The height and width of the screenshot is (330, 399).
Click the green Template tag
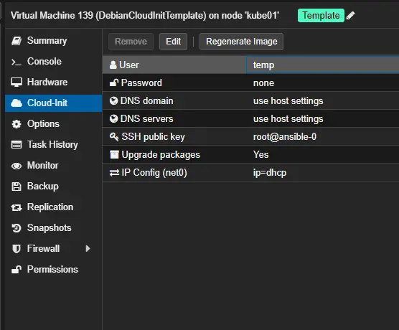click(321, 16)
